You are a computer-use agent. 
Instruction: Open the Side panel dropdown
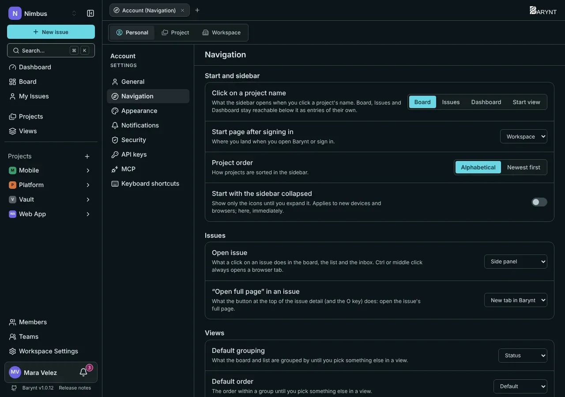[516, 261]
